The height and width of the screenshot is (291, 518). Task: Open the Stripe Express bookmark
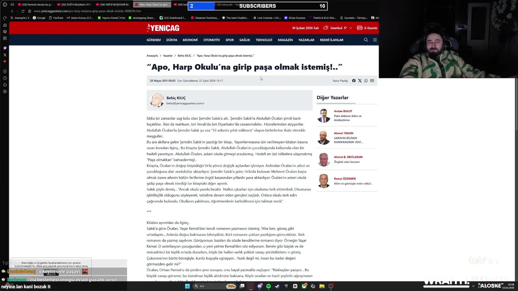(x=294, y=18)
